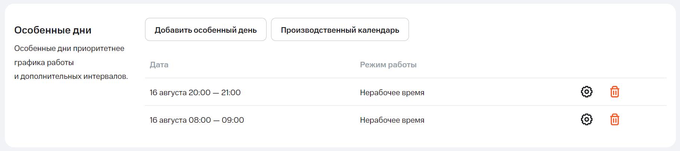Click the и дополнительных интервалов text line
Screen dimensions: 680x151
[x=71, y=76]
